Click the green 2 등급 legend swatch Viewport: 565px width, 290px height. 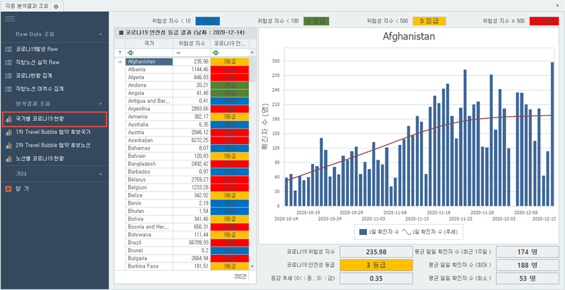[x=316, y=21]
